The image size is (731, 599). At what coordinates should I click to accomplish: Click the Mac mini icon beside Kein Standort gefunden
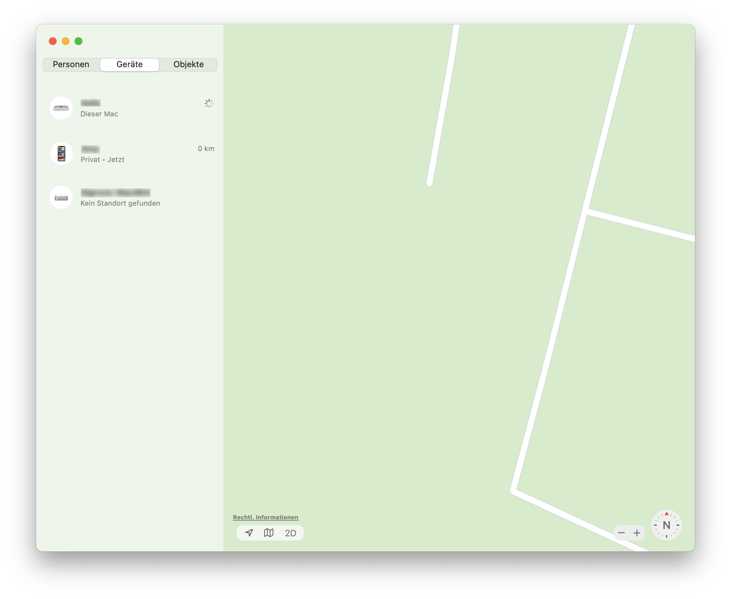click(61, 197)
